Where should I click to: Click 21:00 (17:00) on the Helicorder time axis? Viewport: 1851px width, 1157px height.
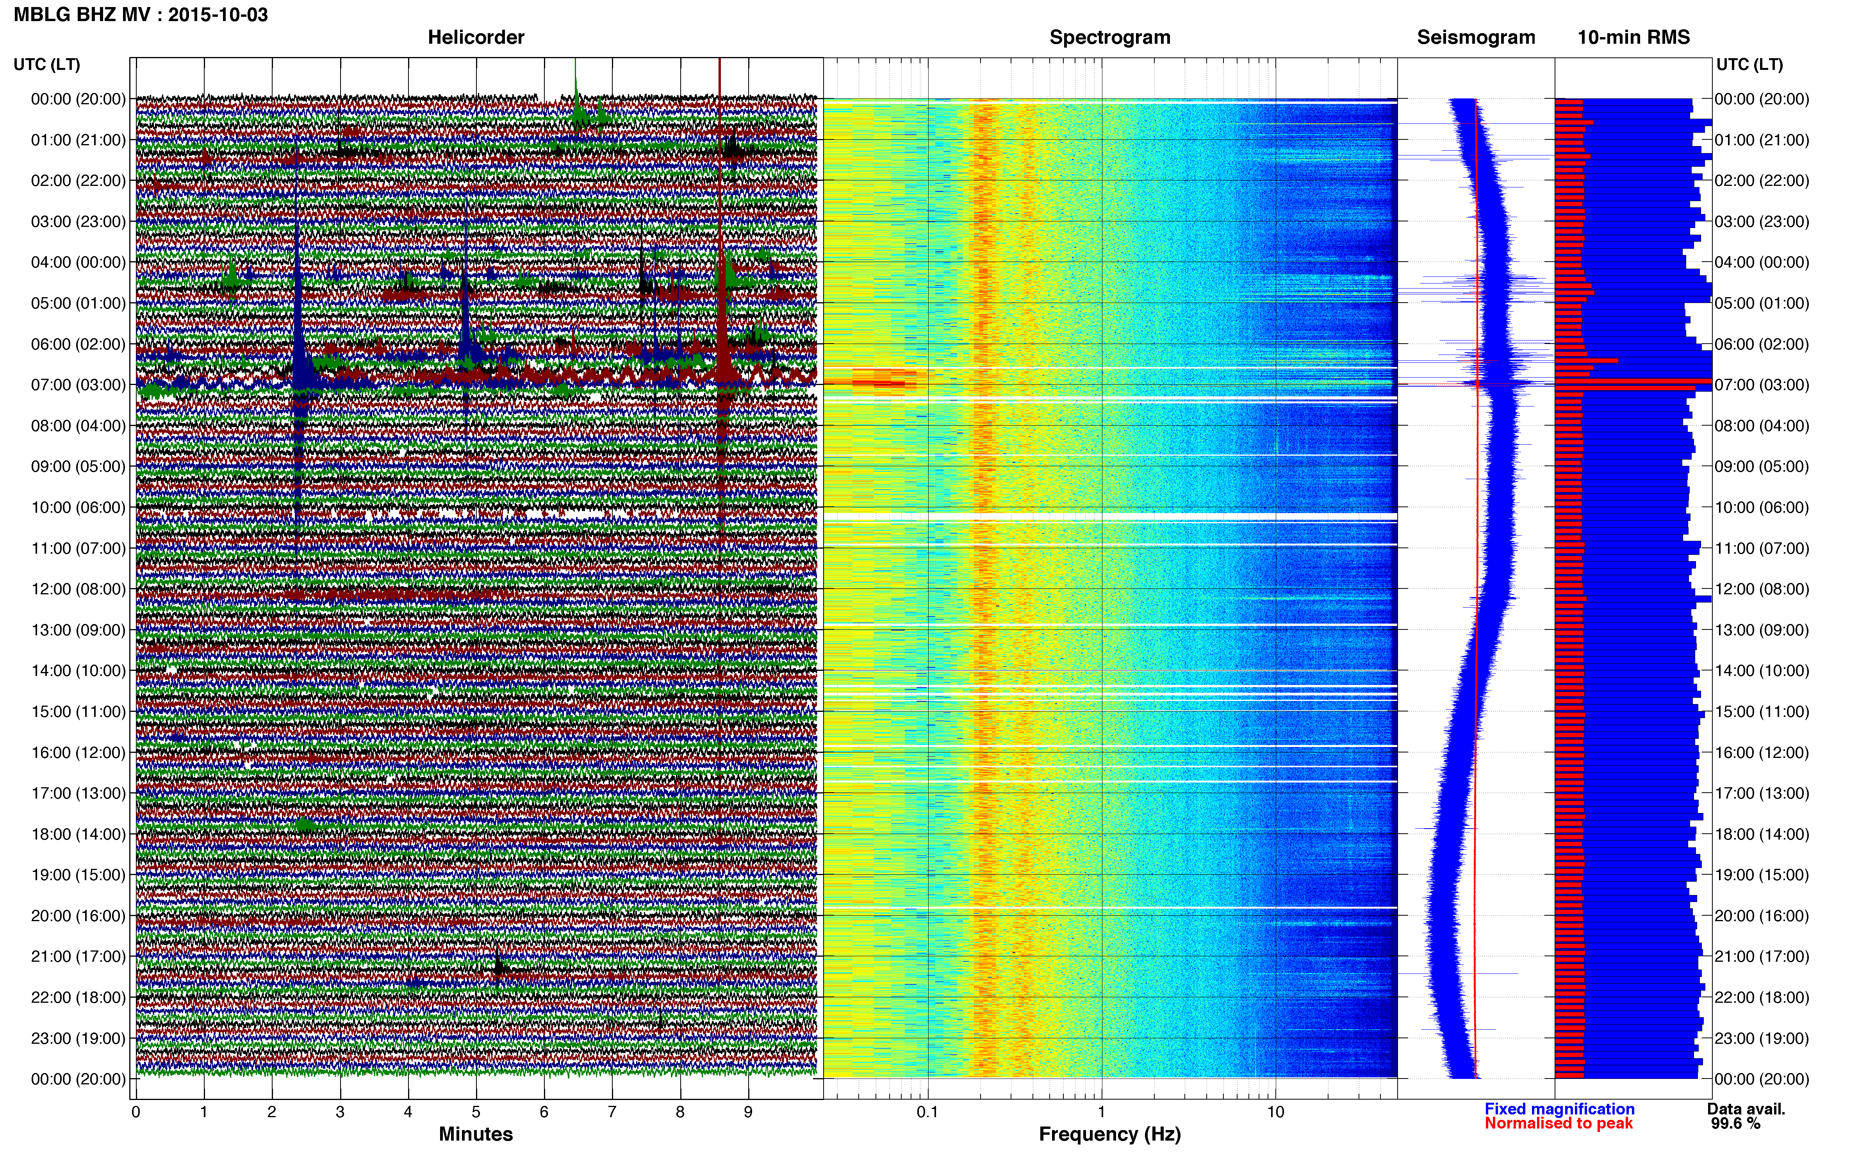[78, 957]
